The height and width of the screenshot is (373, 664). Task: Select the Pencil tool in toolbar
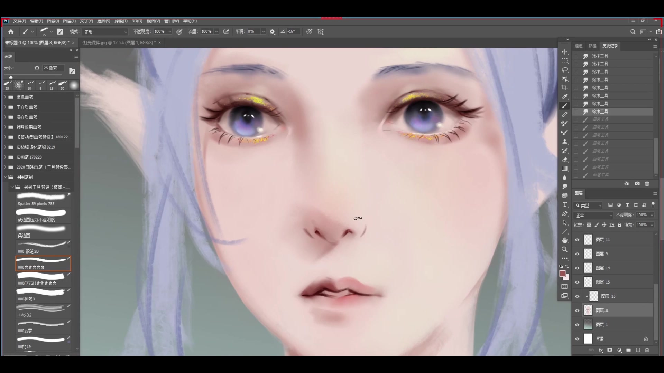coord(564,115)
